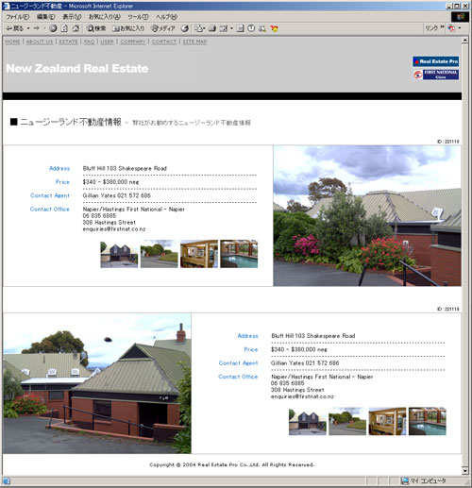The image size is (472, 488).
Task: Open first listing's garage exterior thumbnail
Action: pos(119,254)
